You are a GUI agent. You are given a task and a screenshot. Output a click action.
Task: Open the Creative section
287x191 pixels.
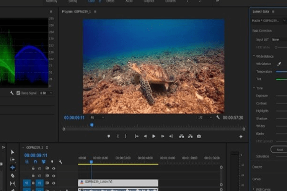click(257, 167)
